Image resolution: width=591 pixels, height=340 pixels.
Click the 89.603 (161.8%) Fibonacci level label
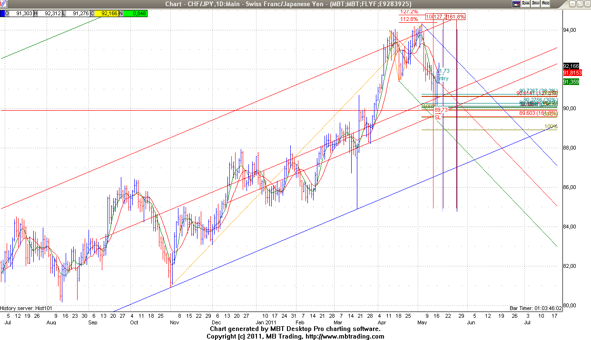click(538, 113)
